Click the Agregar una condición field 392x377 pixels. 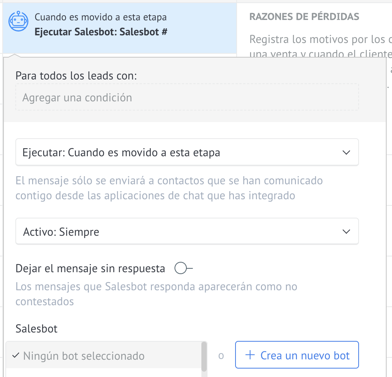coord(187,98)
